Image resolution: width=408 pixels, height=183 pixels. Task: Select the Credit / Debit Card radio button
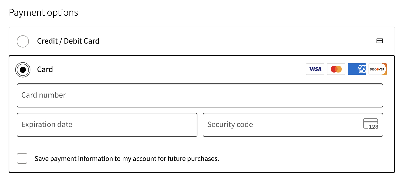pos(23,41)
